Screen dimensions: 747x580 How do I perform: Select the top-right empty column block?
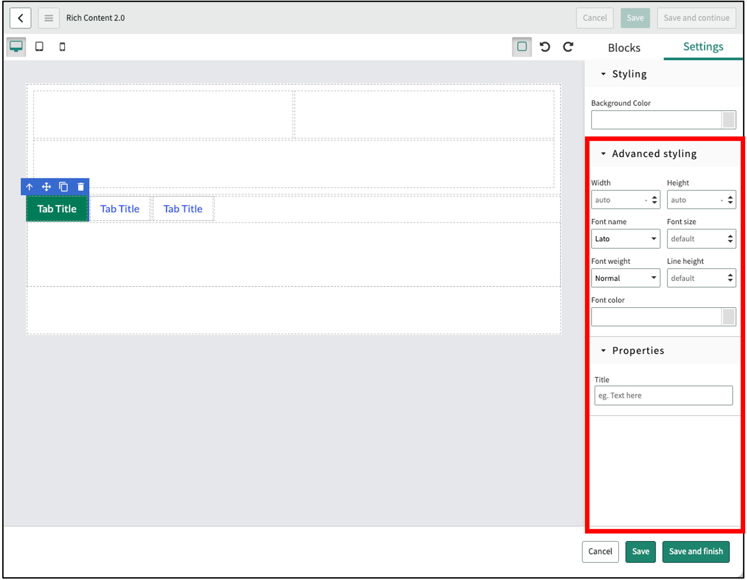(x=425, y=114)
